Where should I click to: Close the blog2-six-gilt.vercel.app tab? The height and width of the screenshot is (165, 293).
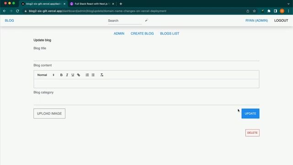(x=65, y=4)
